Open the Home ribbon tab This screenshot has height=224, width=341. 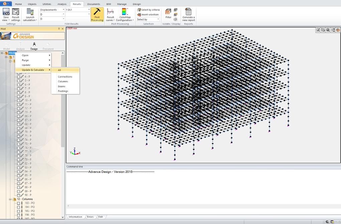click(18, 4)
